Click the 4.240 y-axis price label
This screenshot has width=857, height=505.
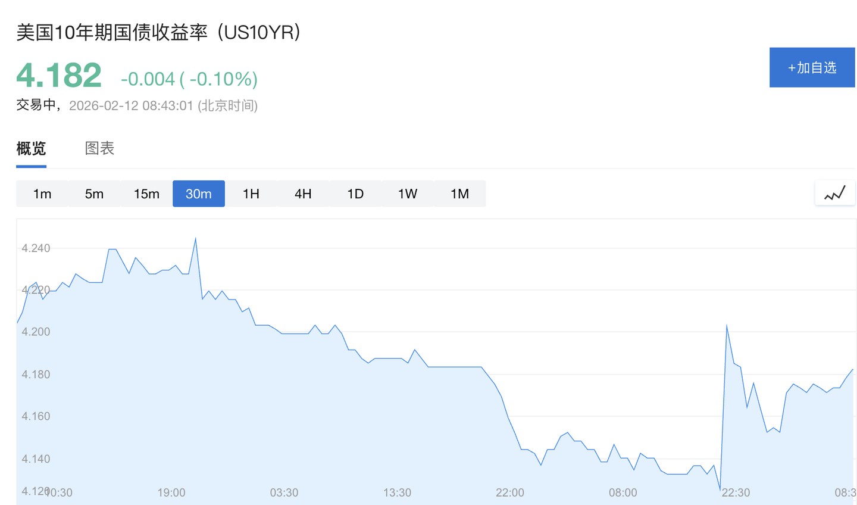[x=36, y=248]
